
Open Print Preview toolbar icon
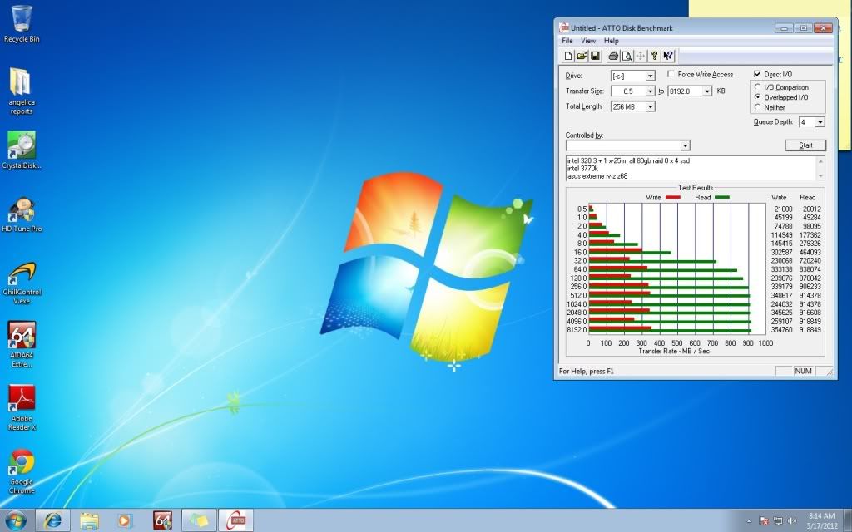tap(627, 56)
